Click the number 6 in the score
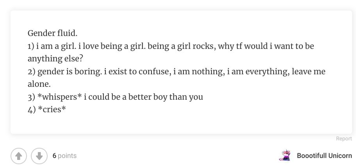This screenshot has height=165, width=356. coord(55,156)
